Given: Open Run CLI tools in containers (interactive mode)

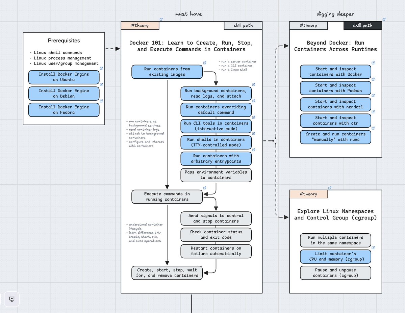Looking at the screenshot, I should pos(216,126).
